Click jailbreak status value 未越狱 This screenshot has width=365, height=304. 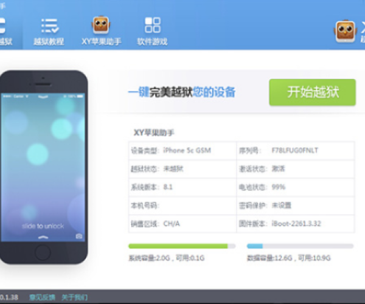[x=173, y=168]
